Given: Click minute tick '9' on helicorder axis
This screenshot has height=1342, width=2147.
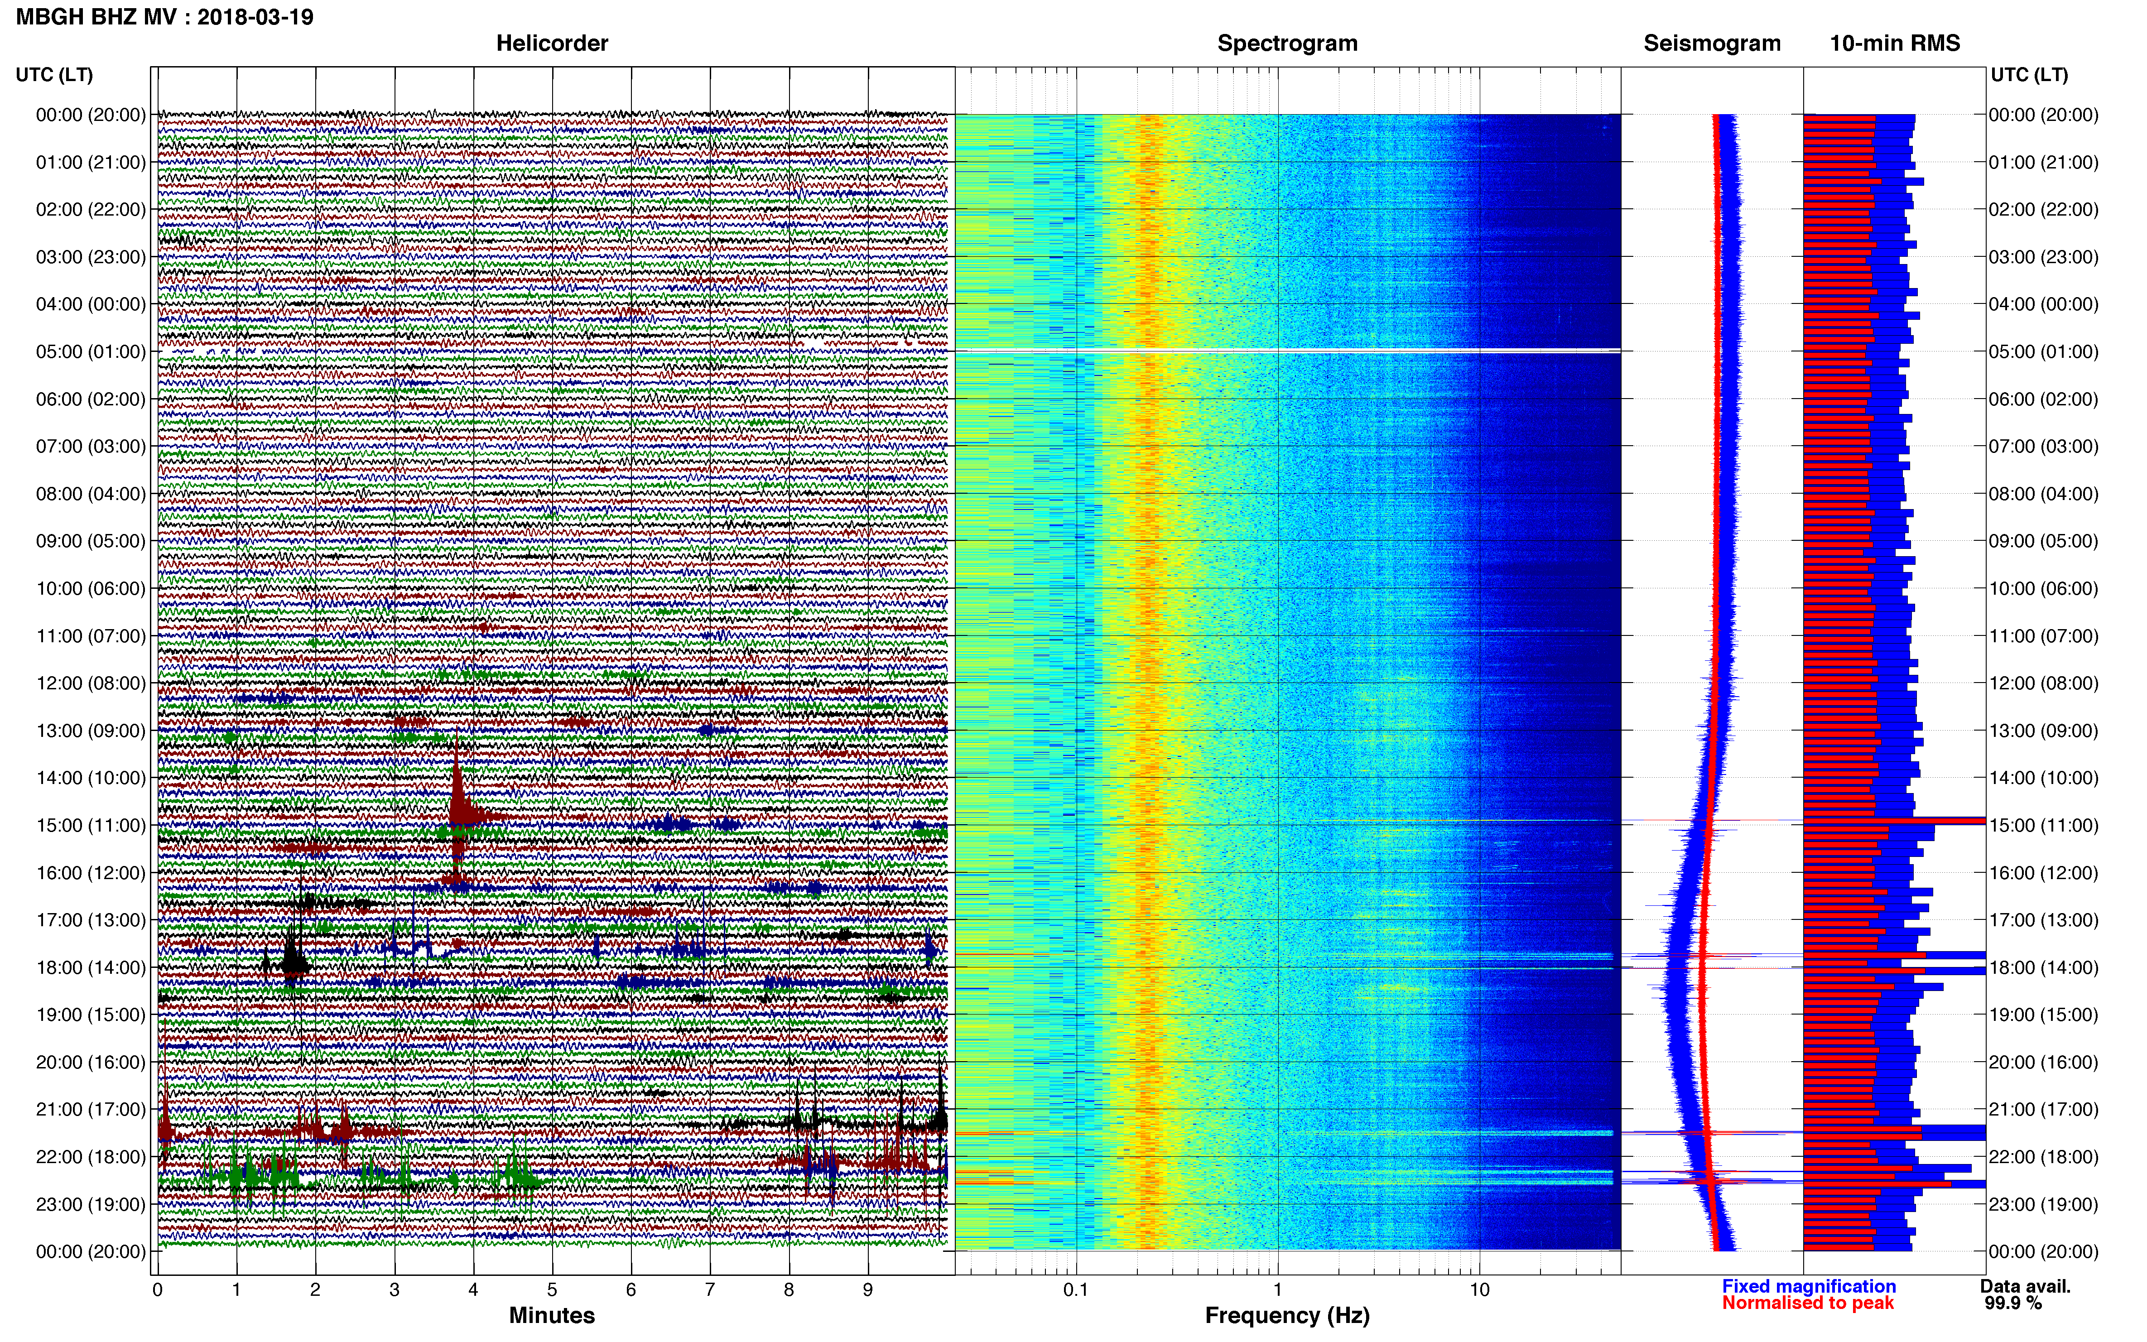Looking at the screenshot, I should pos(868,1289).
